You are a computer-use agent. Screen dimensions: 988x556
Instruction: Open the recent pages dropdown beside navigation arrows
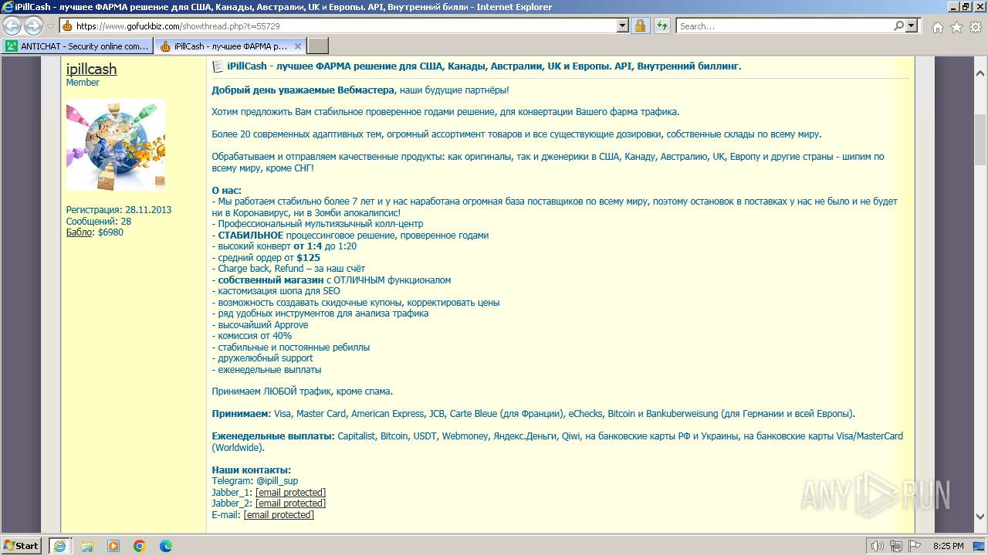pyautogui.click(x=50, y=26)
